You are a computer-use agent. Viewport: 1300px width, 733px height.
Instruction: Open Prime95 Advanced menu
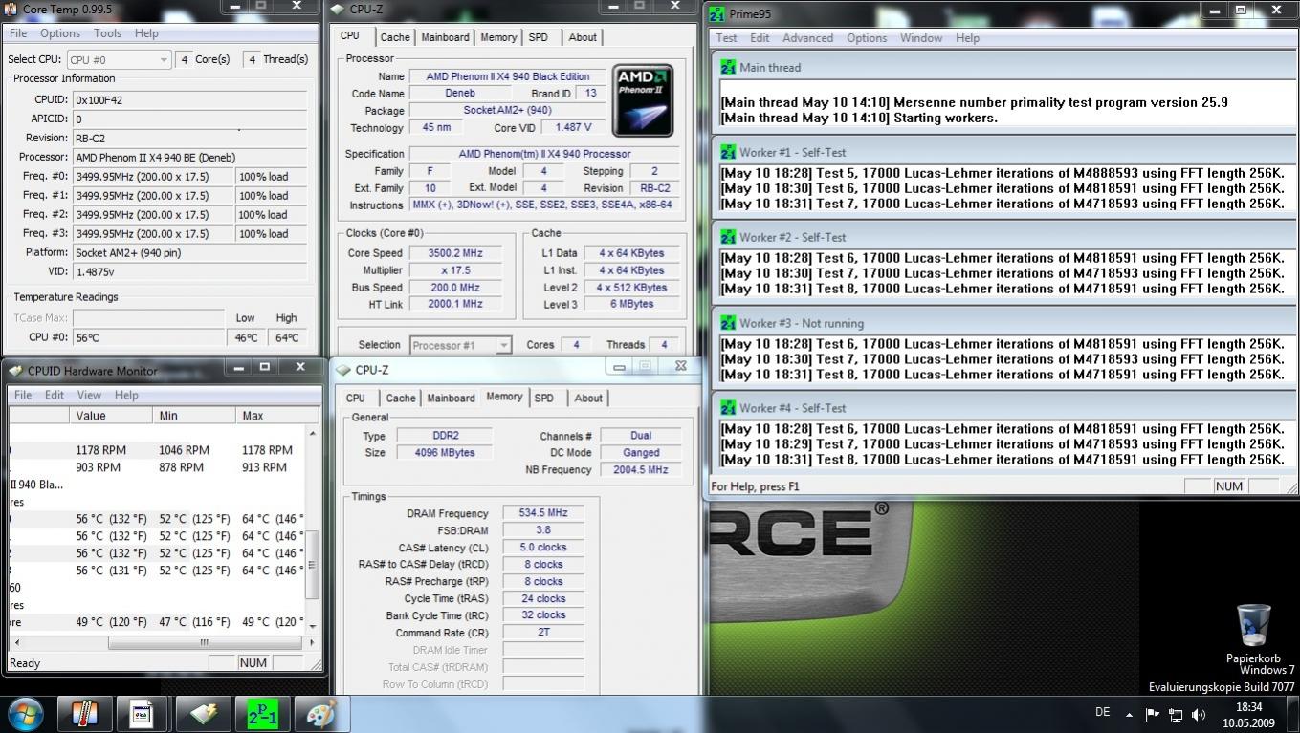(808, 38)
